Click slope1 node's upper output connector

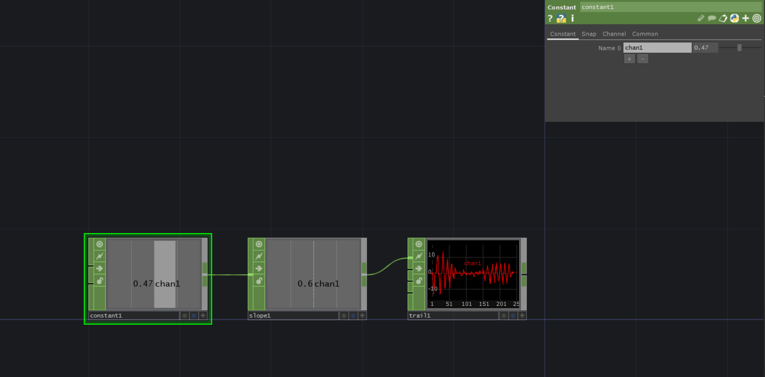pyautogui.click(x=364, y=268)
